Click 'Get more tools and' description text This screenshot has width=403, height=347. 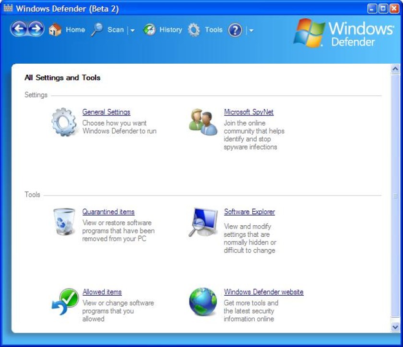point(251,311)
